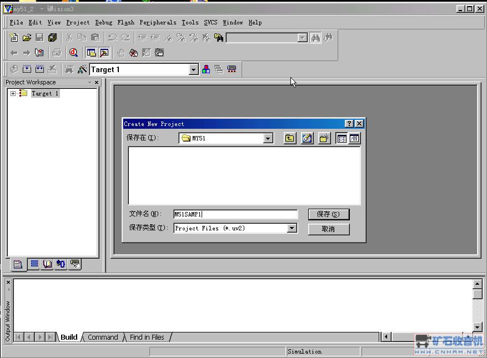This screenshot has height=358, width=487.
Task: Start or stop the debug session icon
Action: click(74, 53)
